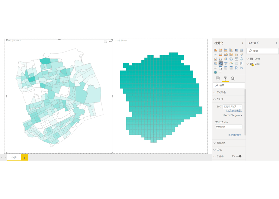Select the slicer visual
The width and height of the screenshot is (279, 199).
(x=220, y=68)
